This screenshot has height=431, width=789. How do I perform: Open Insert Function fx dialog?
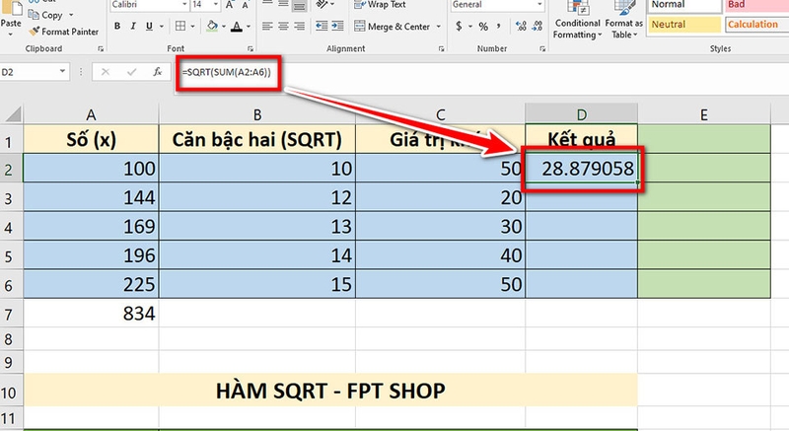click(x=158, y=72)
